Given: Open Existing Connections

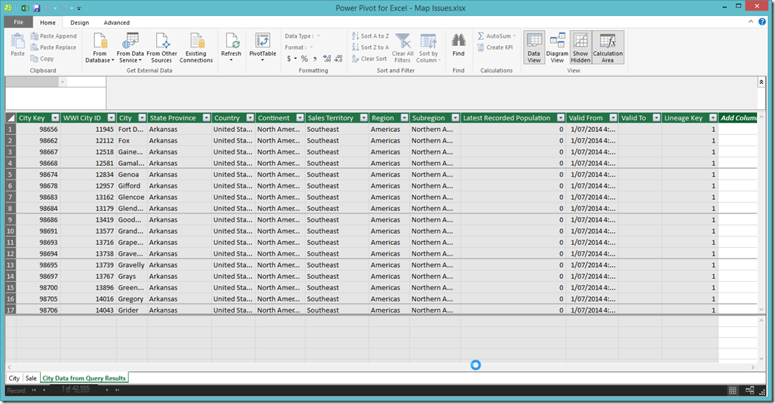Looking at the screenshot, I should pos(196,48).
